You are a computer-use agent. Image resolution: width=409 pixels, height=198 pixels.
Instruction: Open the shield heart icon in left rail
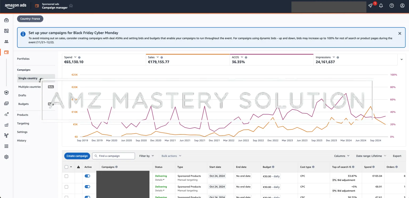pos(6,93)
